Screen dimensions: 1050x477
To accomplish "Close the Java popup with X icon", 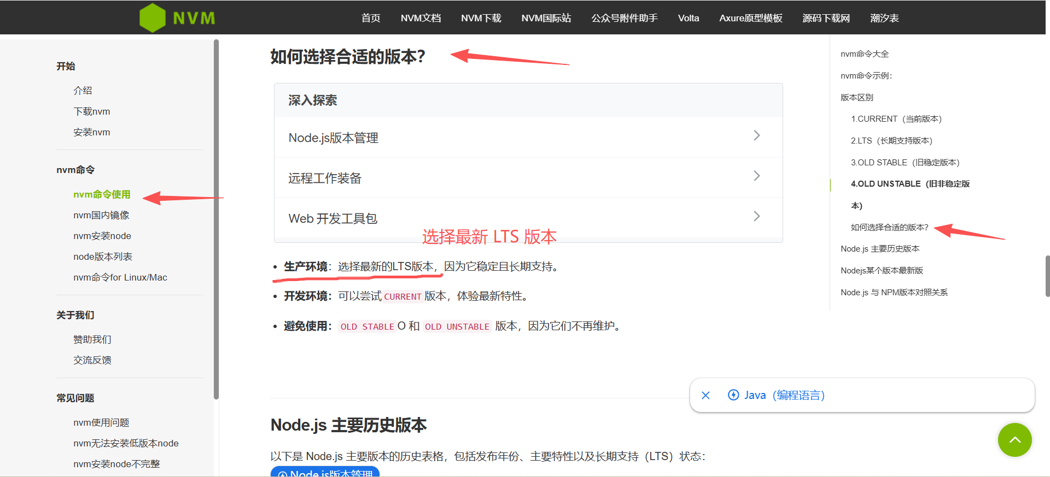I will (705, 395).
